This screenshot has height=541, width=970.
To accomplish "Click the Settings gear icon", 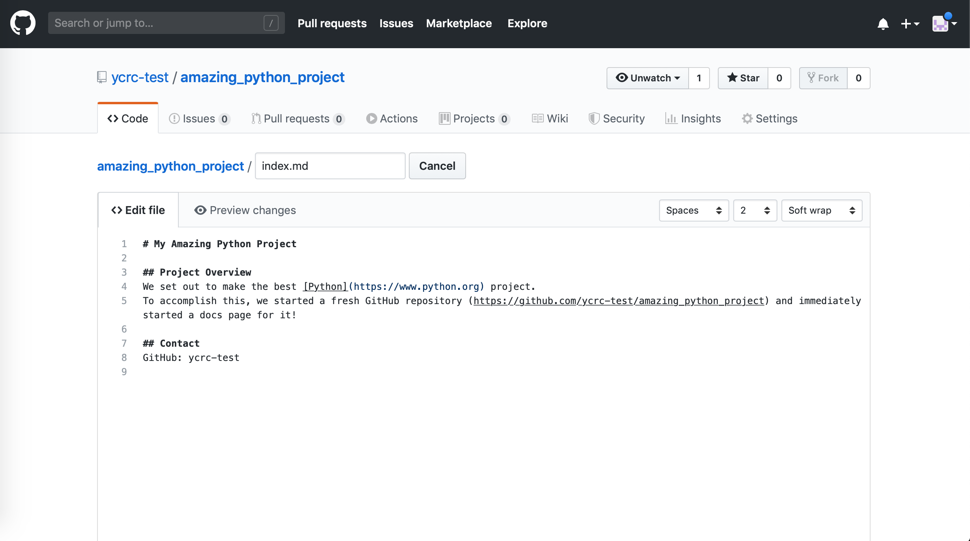I will (746, 118).
